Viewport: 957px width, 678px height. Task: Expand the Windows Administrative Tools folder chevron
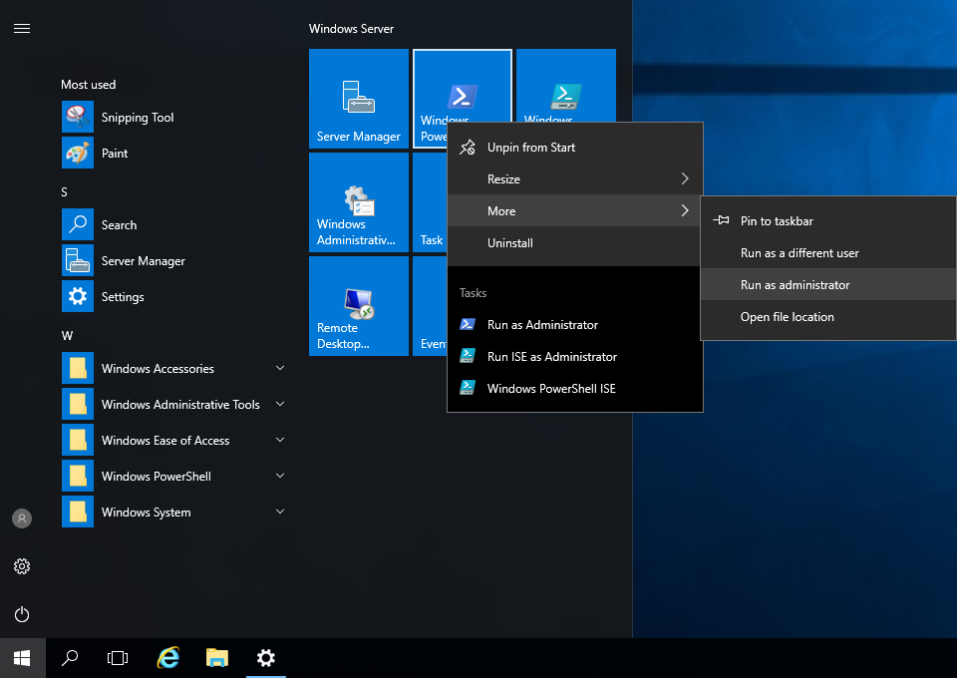(280, 404)
